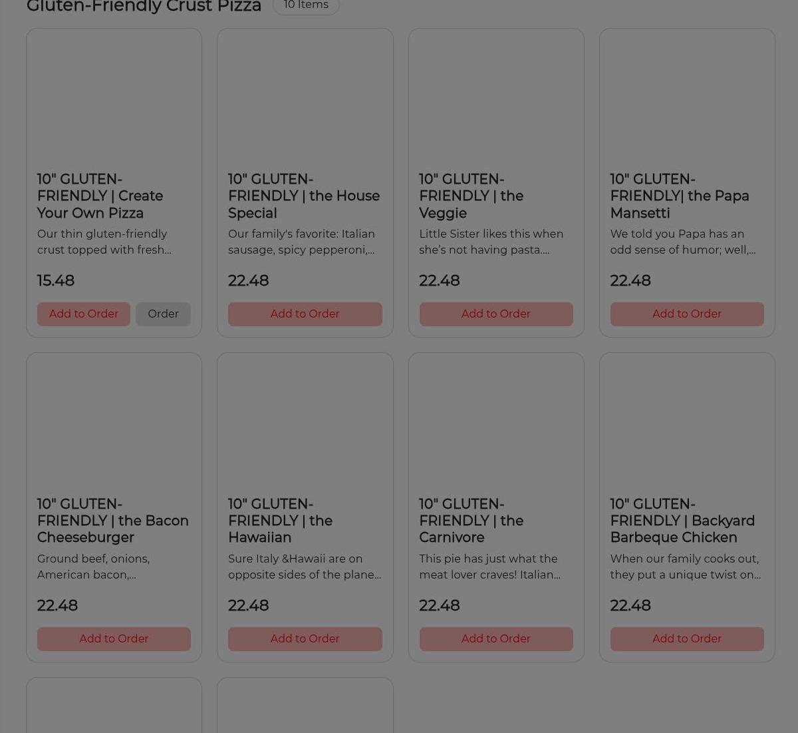Image resolution: width=798 pixels, height=733 pixels.
Task: Select the Veggie pizza title
Action: (471, 196)
